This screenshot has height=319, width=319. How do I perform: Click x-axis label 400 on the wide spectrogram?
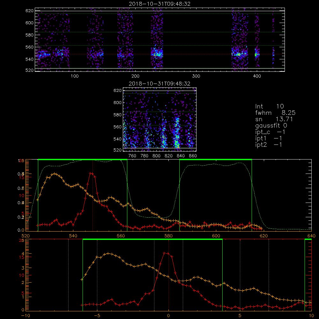[257, 76]
